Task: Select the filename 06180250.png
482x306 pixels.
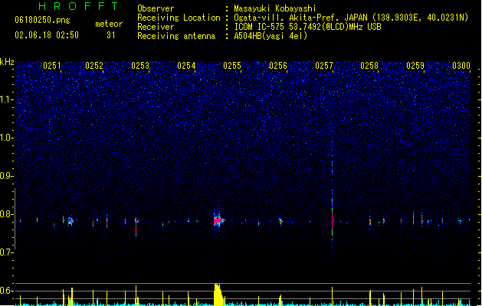Action: pos(42,20)
